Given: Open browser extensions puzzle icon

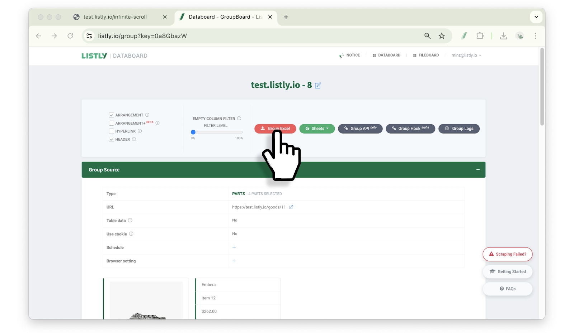Looking at the screenshot, I should 480,36.
